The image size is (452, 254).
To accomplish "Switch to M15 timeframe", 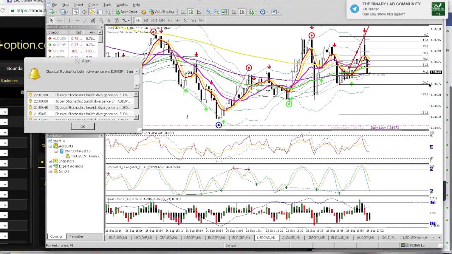I will pos(154,20).
